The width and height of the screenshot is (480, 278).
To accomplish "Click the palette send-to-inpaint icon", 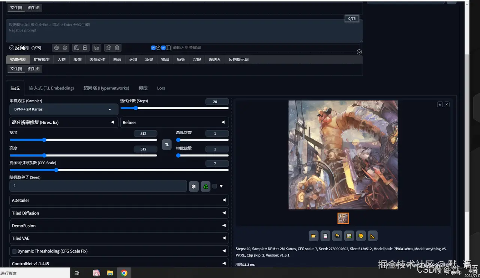I will coord(361,236).
